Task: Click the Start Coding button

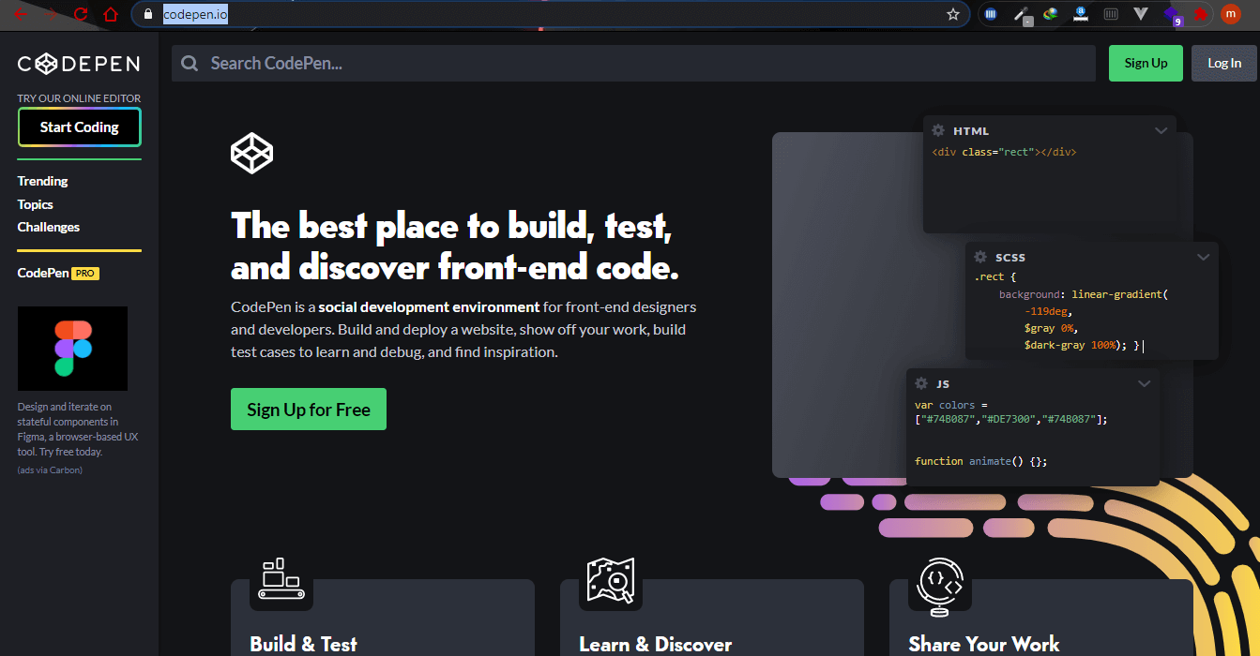Action: click(x=80, y=127)
